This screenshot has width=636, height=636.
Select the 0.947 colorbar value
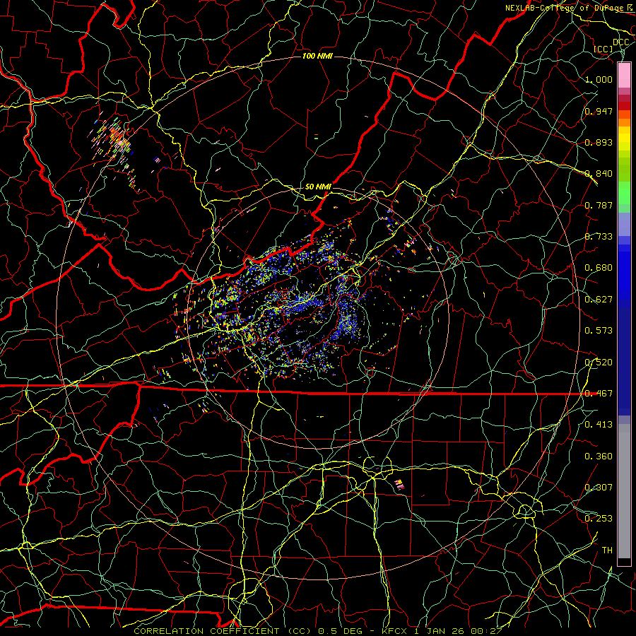click(x=599, y=111)
